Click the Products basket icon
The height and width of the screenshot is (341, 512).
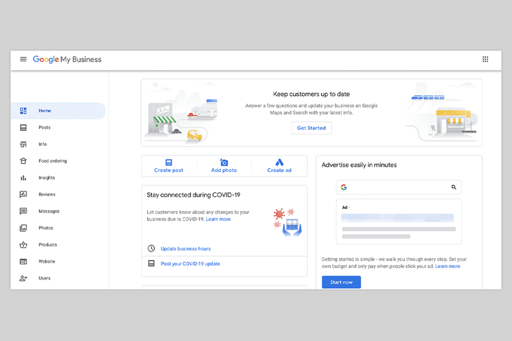click(x=23, y=244)
